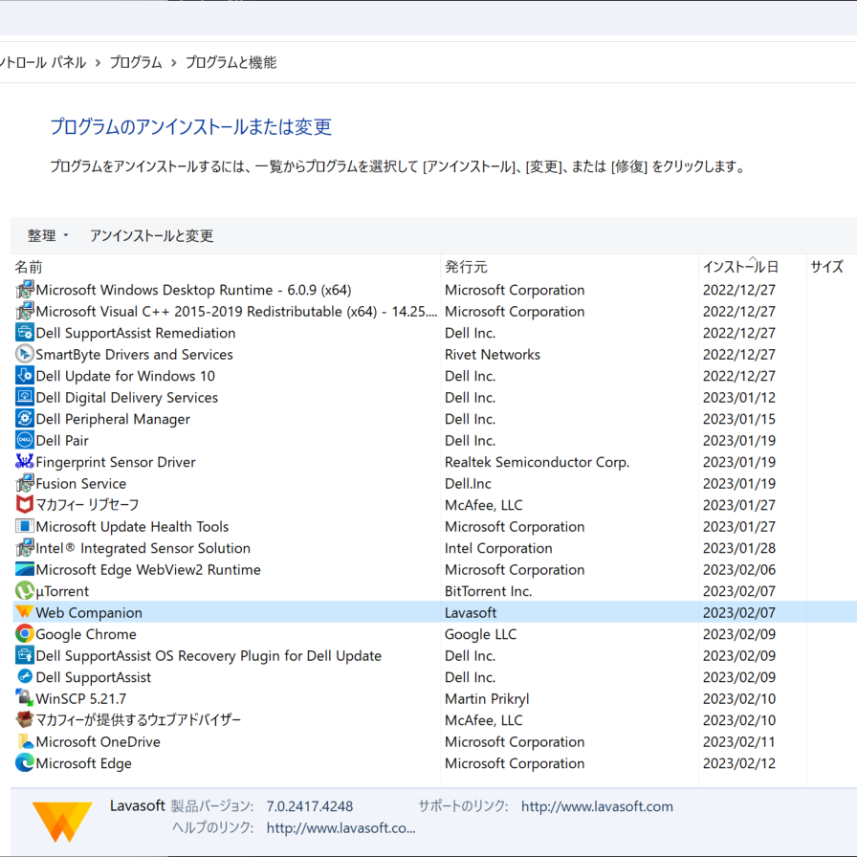Click the SmartByte Drivers and Services icon
The height and width of the screenshot is (857, 857).
(25, 354)
